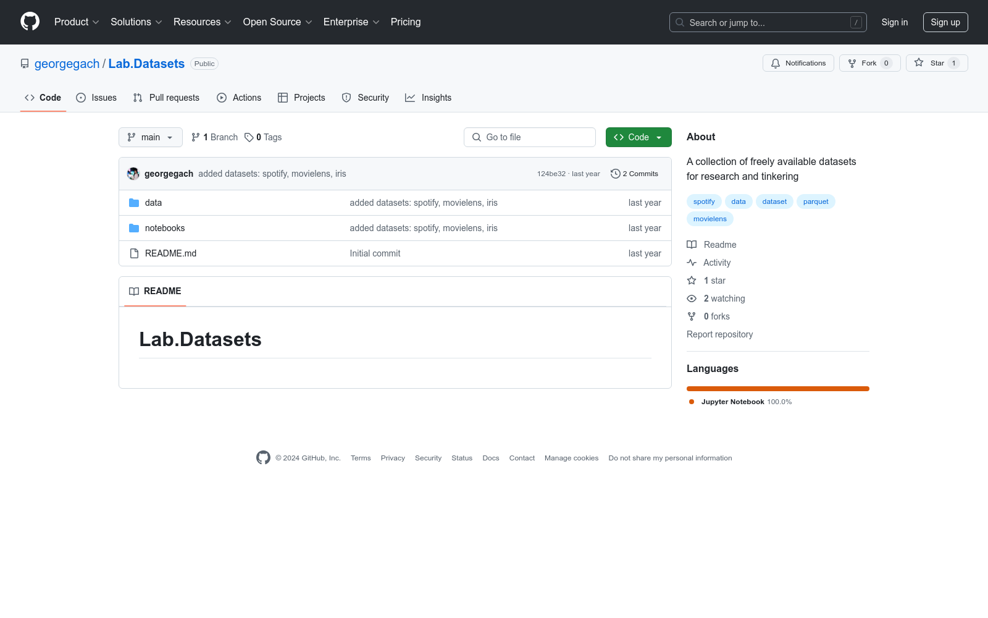Open the Actions tab

[x=239, y=98]
